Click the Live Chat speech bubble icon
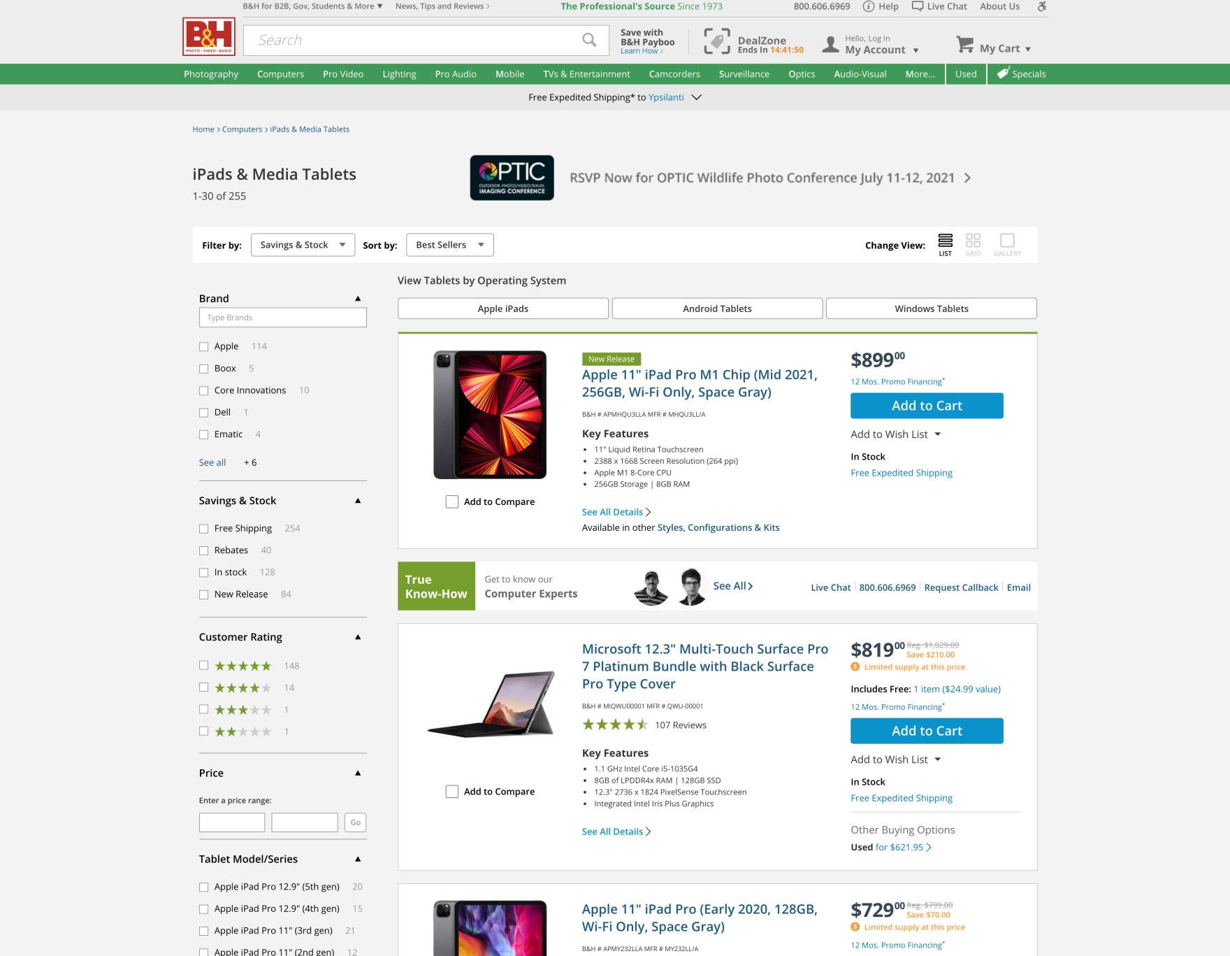Screen dimensions: 1230x956 [918, 6]
